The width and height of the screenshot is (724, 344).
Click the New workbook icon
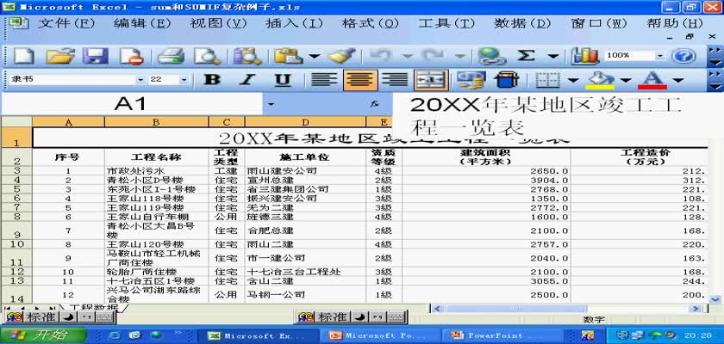click(23, 56)
